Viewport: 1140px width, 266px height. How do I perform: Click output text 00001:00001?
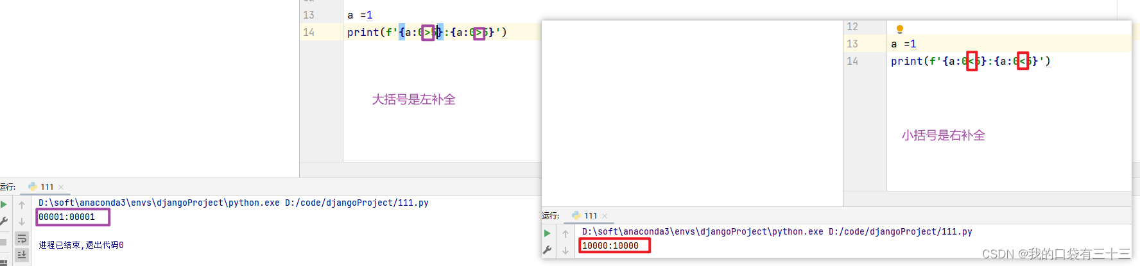point(67,217)
